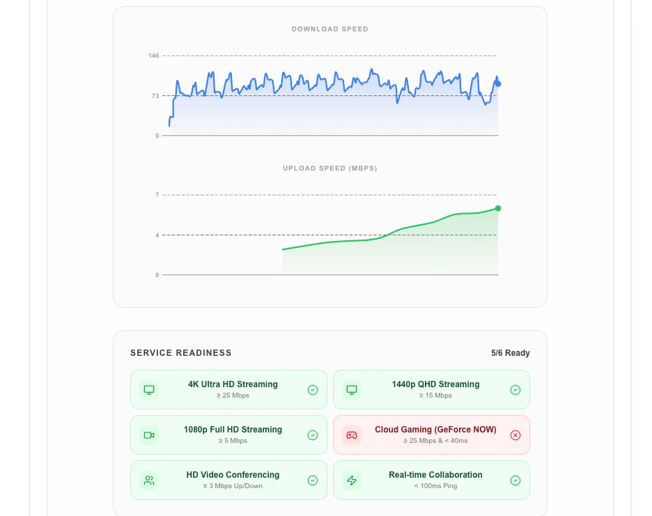Click the green endpoint dot on upload chart
Image resolution: width=652 pixels, height=516 pixels.
tap(498, 208)
